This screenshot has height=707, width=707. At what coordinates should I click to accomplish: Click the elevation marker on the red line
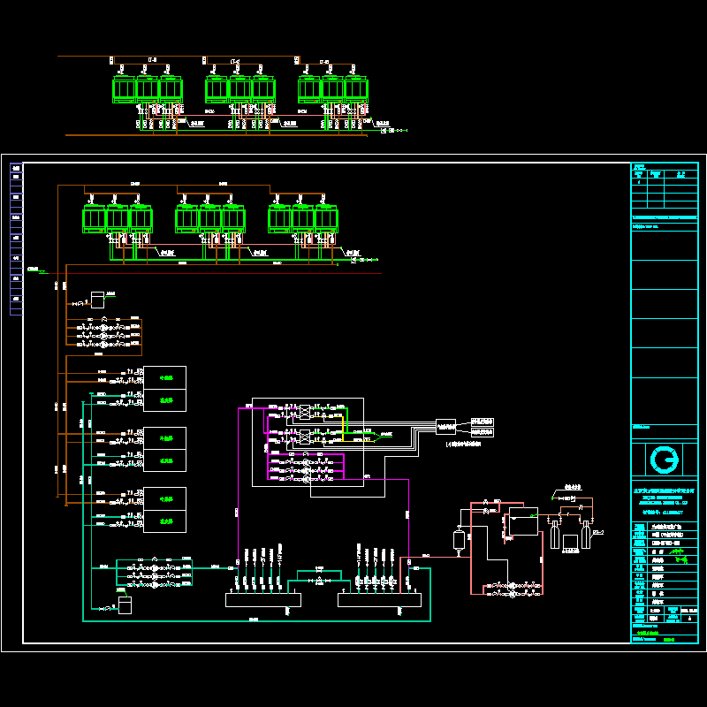click(x=38, y=270)
